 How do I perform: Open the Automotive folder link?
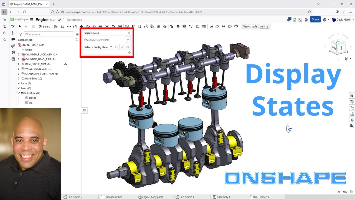(x=72, y=20)
